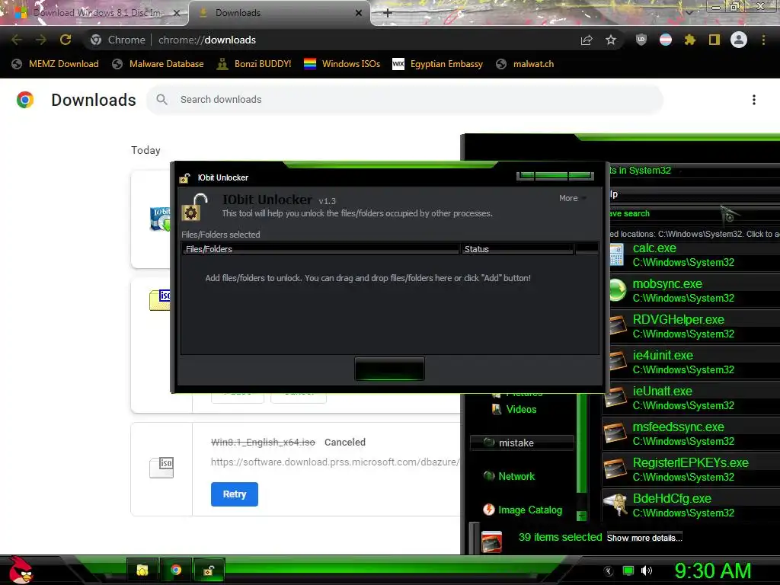Toggle the Chrome side panel icon
Image resolution: width=780 pixels, height=585 pixels.
(714, 40)
